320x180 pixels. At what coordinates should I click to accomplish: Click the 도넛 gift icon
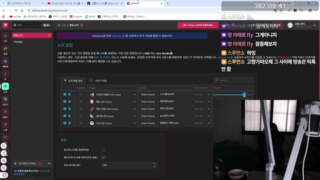(92, 123)
